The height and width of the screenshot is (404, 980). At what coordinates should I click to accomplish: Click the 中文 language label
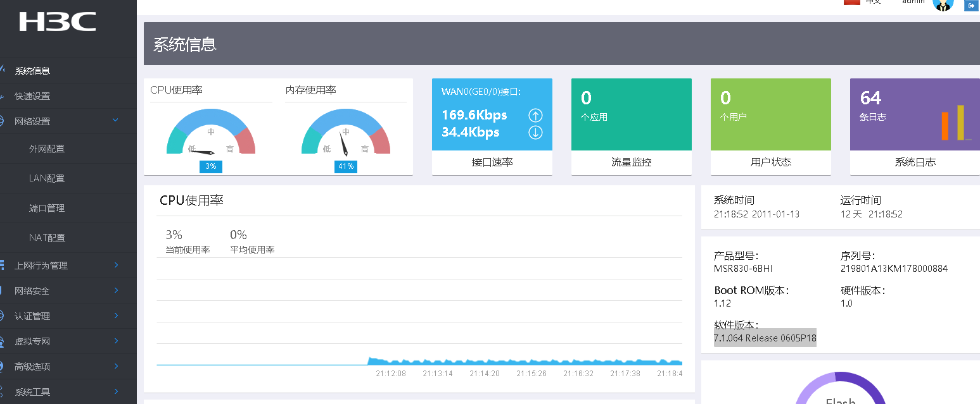pos(874,2)
